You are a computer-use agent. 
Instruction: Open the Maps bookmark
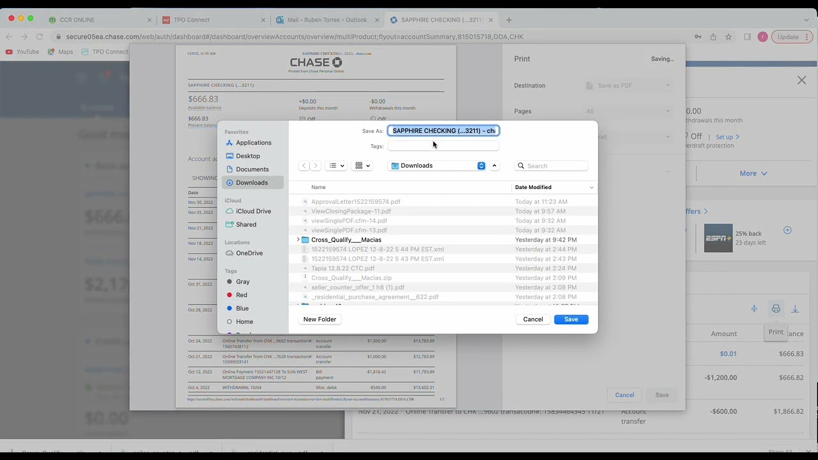[x=60, y=52]
